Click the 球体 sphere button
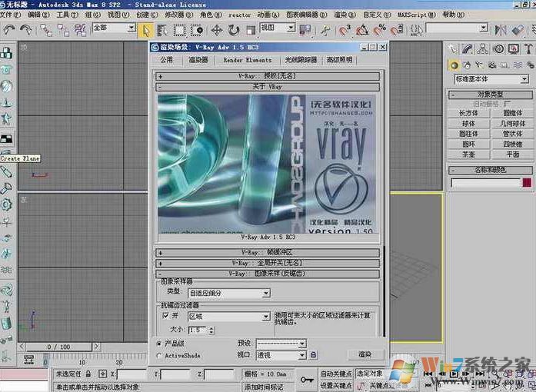536x392 pixels. [468, 123]
